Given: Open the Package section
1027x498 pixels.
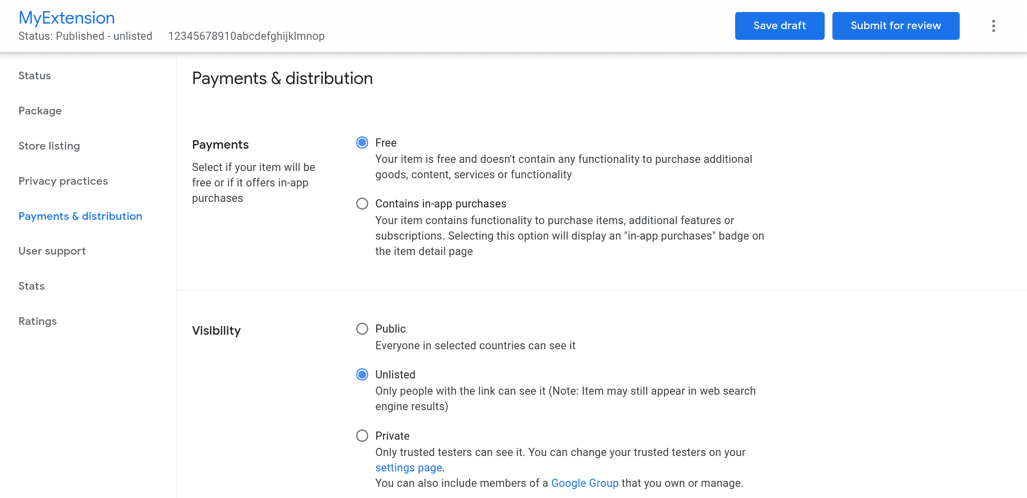Looking at the screenshot, I should [x=40, y=110].
